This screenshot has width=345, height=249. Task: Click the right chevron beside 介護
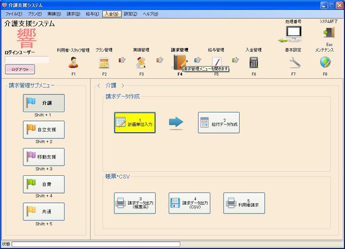point(122,85)
